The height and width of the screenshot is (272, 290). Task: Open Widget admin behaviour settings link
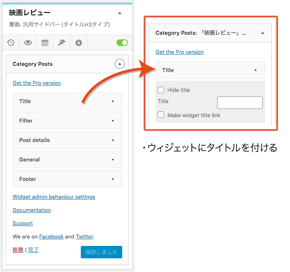coord(54,197)
